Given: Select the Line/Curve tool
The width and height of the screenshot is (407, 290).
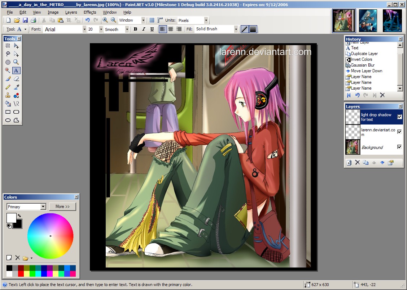Looking at the screenshot, I should click(x=16, y=104).
